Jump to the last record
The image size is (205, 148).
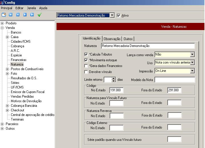(x=32, y=15)
